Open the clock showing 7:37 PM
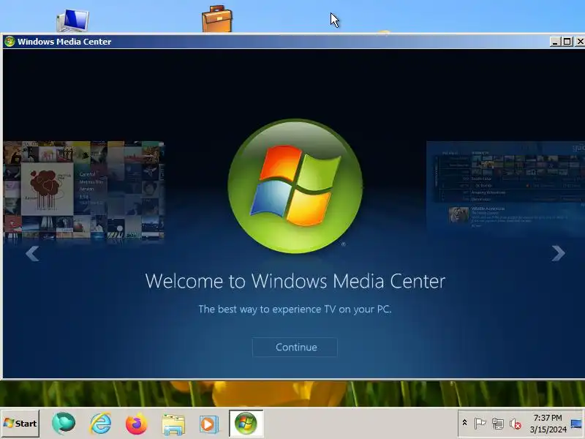Image resolution: width=585 pixels, height=439 pixels. (x=548, y=424)
